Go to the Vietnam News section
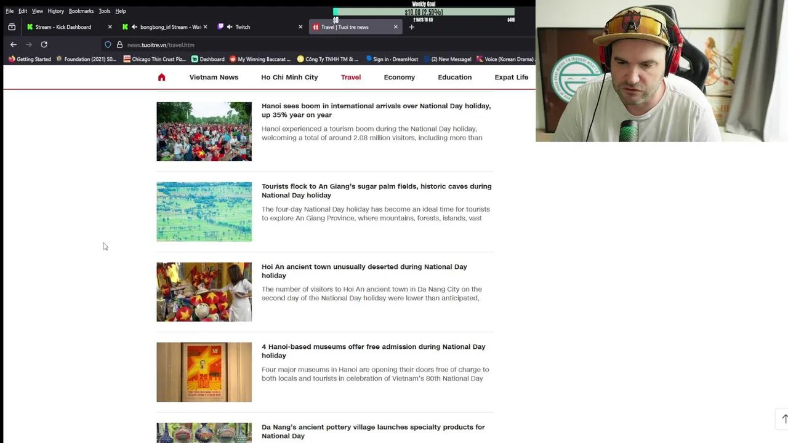The height and width of the screenshot is (443, 788). pyautogui.click(x=214, y=77)
